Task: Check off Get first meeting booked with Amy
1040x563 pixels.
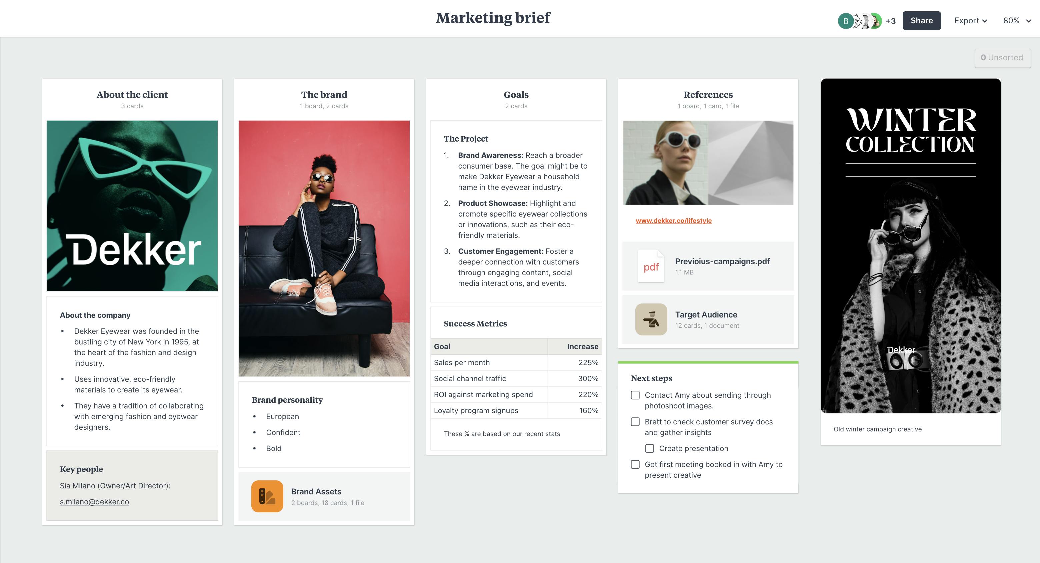Action: (x=635, y=464)
